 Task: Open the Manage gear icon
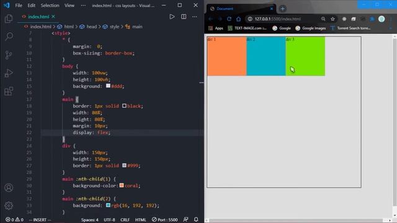[9, 206]
